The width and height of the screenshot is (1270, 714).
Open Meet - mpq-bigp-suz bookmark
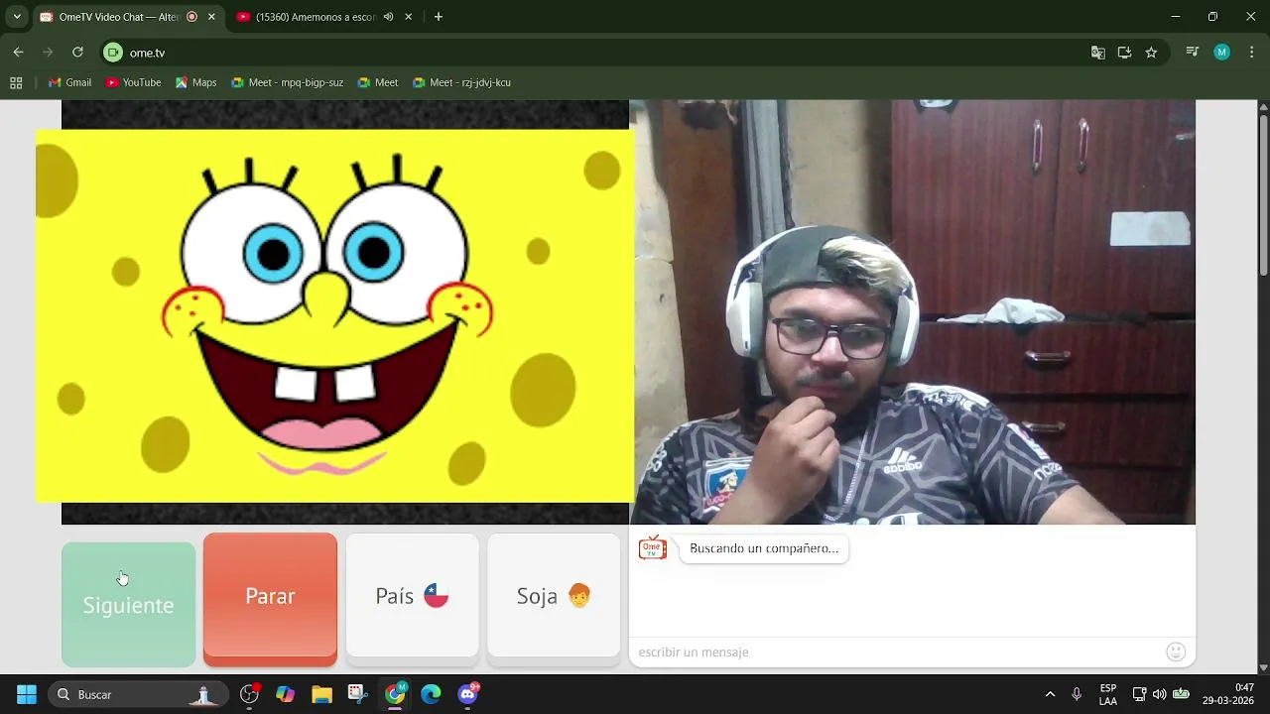pyautogui.click(x=287, y=82)
